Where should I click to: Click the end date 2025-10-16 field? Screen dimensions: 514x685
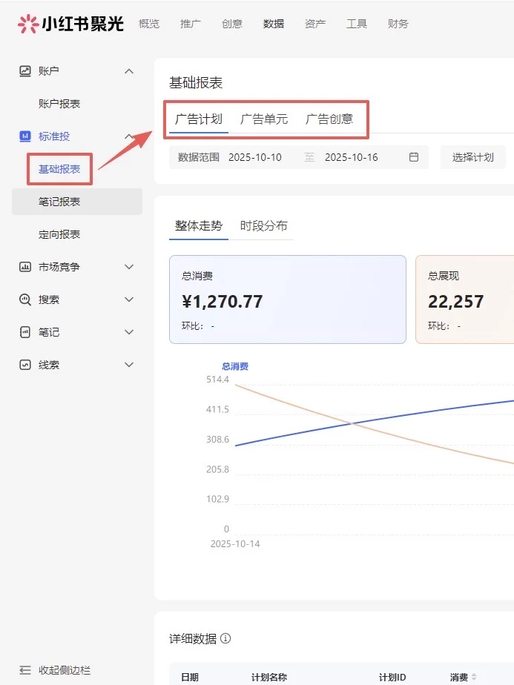point(352,157)
